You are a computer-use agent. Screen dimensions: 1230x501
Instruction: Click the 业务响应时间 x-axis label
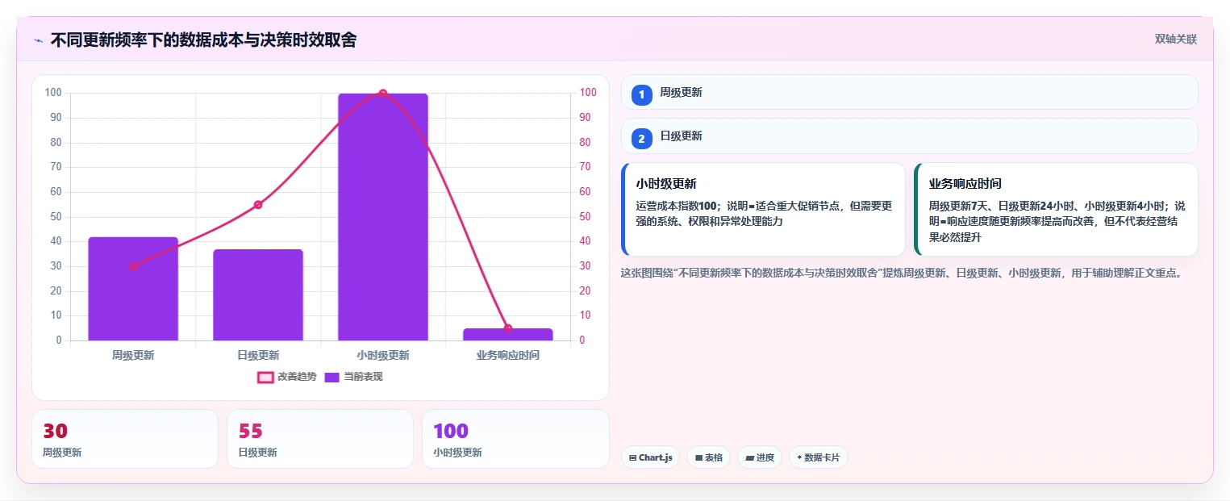[x=508, y=355]
